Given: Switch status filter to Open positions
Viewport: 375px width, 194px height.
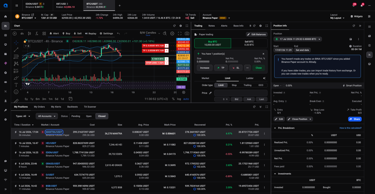Looking at the screenshot, I should click(x=89, y=116).
